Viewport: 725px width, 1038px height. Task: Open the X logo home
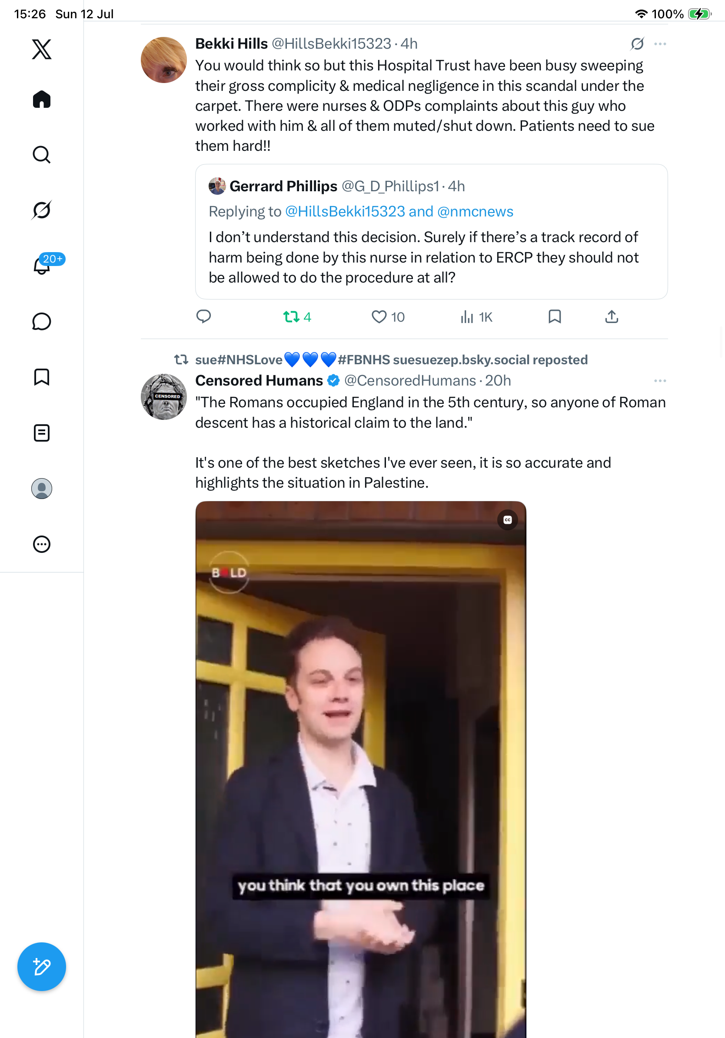(x=42, y=49)
